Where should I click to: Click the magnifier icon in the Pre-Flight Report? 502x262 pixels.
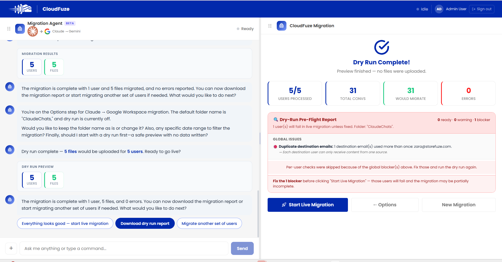click(x=276, y=119)
